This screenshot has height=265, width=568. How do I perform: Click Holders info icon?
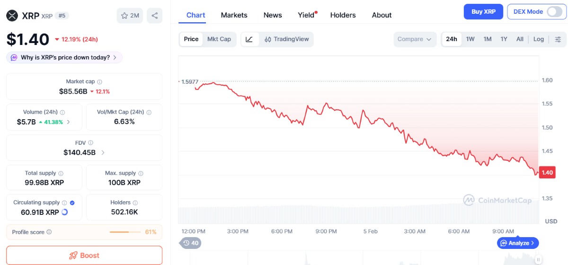pyautogui.click(x=135, y=203)
